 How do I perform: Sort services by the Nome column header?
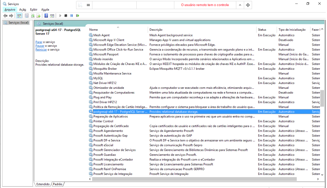pos(94,29)
